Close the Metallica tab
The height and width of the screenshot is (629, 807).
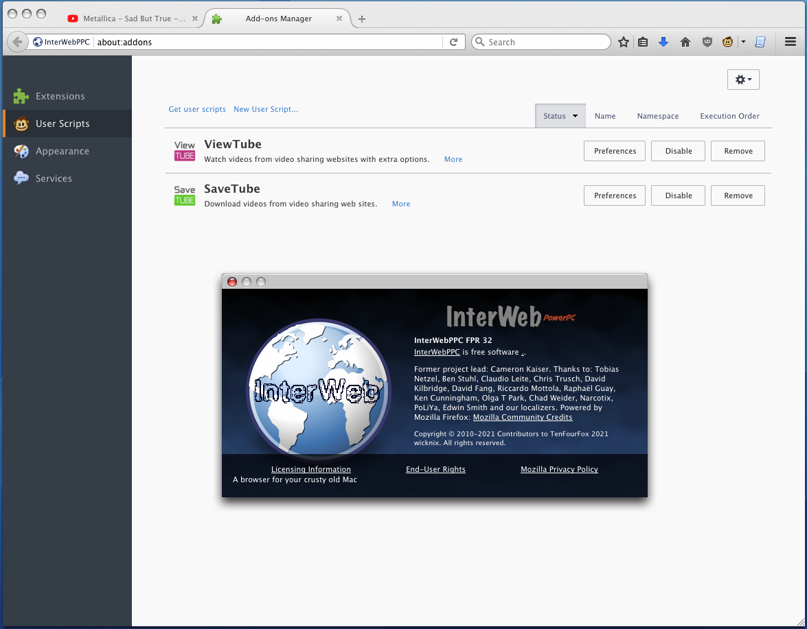click(x=195, y=19)
